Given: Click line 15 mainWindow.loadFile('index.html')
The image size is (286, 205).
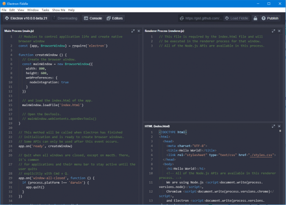Looking at the screenshot, I should 53,105.
